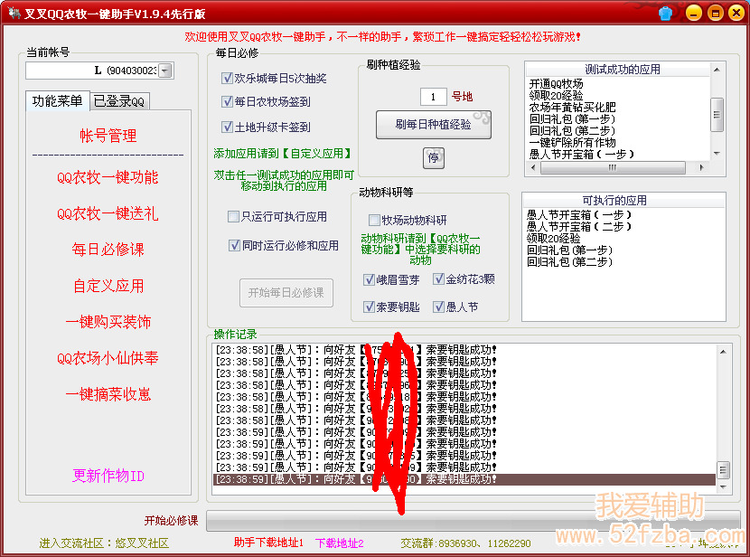Select 回归礼包(第二步) in executable apps
Screen dimensions: 750x557
point(569,261)
